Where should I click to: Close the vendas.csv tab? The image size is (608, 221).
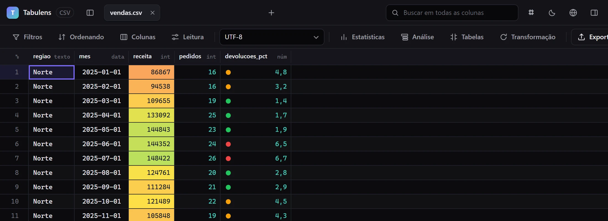[x=153, y=13]
